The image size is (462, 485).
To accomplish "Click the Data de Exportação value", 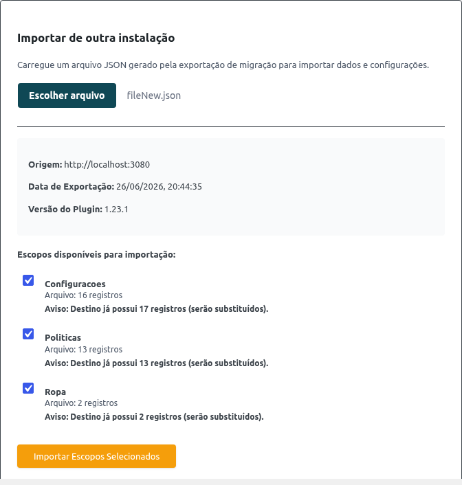I will (x=159, y=187).
